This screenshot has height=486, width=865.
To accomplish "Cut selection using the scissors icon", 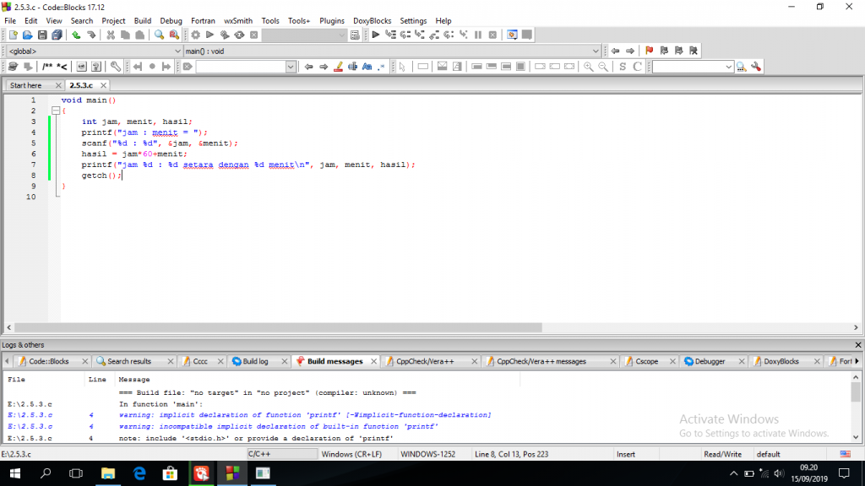I will (x=111, y=35).
